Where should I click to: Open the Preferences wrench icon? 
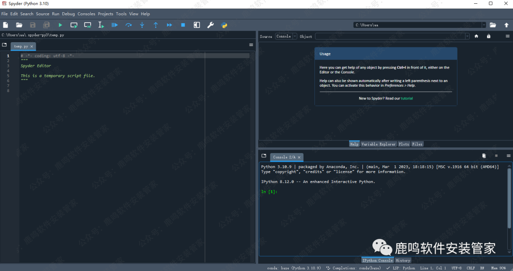210,25
